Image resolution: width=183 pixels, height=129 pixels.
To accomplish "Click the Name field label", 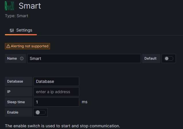I will tap(12, 58).
